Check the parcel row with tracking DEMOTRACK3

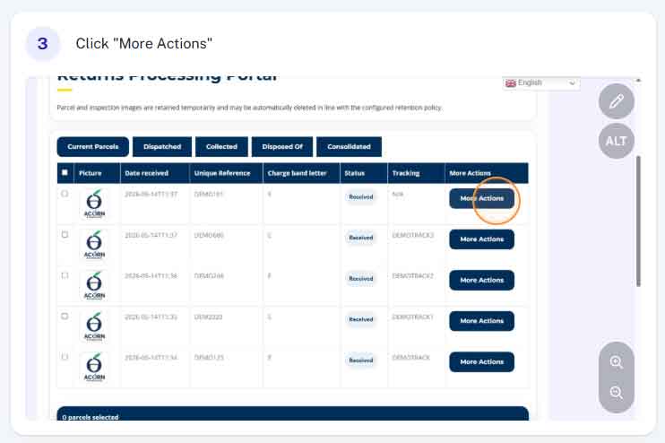click(65, 234)
